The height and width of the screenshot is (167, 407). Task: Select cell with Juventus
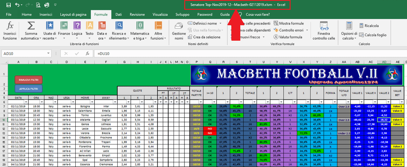[x=106, y=115]
